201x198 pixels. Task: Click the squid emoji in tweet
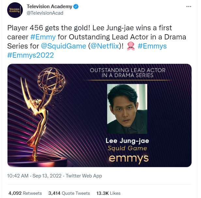131,46
